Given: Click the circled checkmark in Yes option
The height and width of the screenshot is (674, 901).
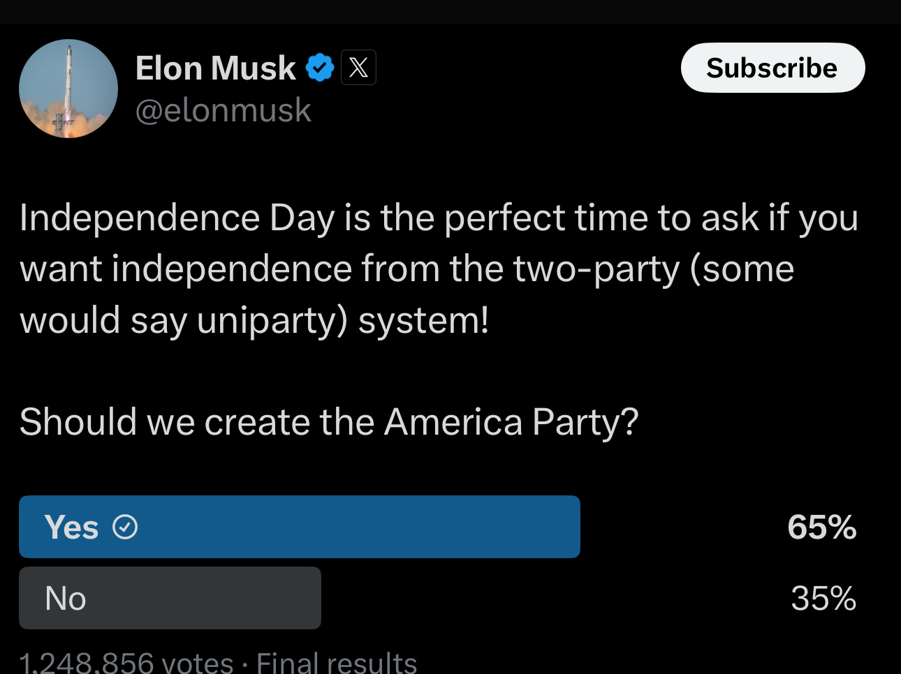Looking at the screenshot, I should pyautogui.click(x=125, y=527).
